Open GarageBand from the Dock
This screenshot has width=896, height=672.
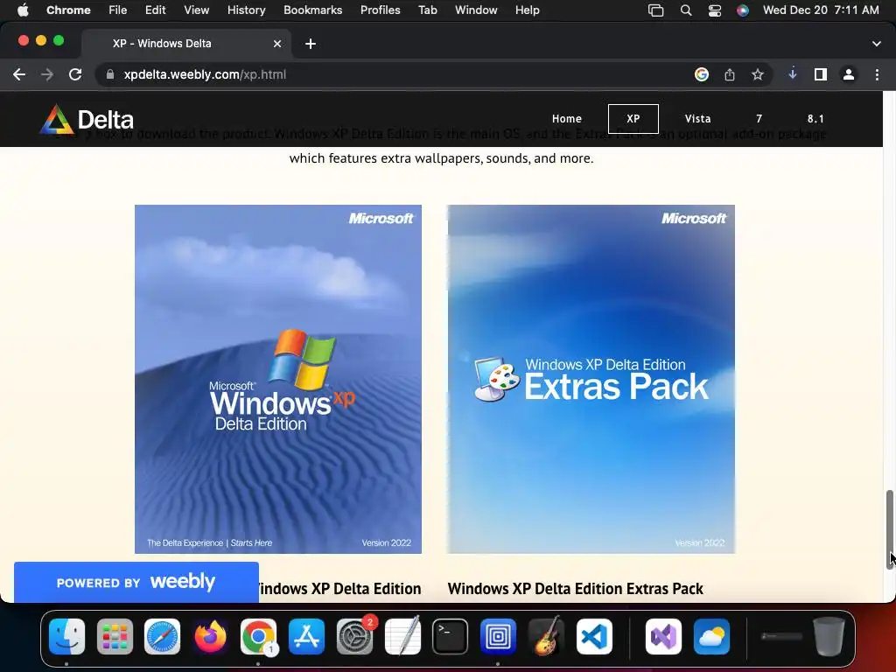point(546,636)
